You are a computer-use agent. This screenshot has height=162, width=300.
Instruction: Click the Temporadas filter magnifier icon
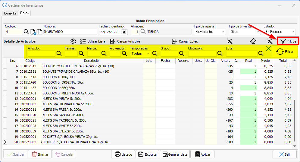155,53
